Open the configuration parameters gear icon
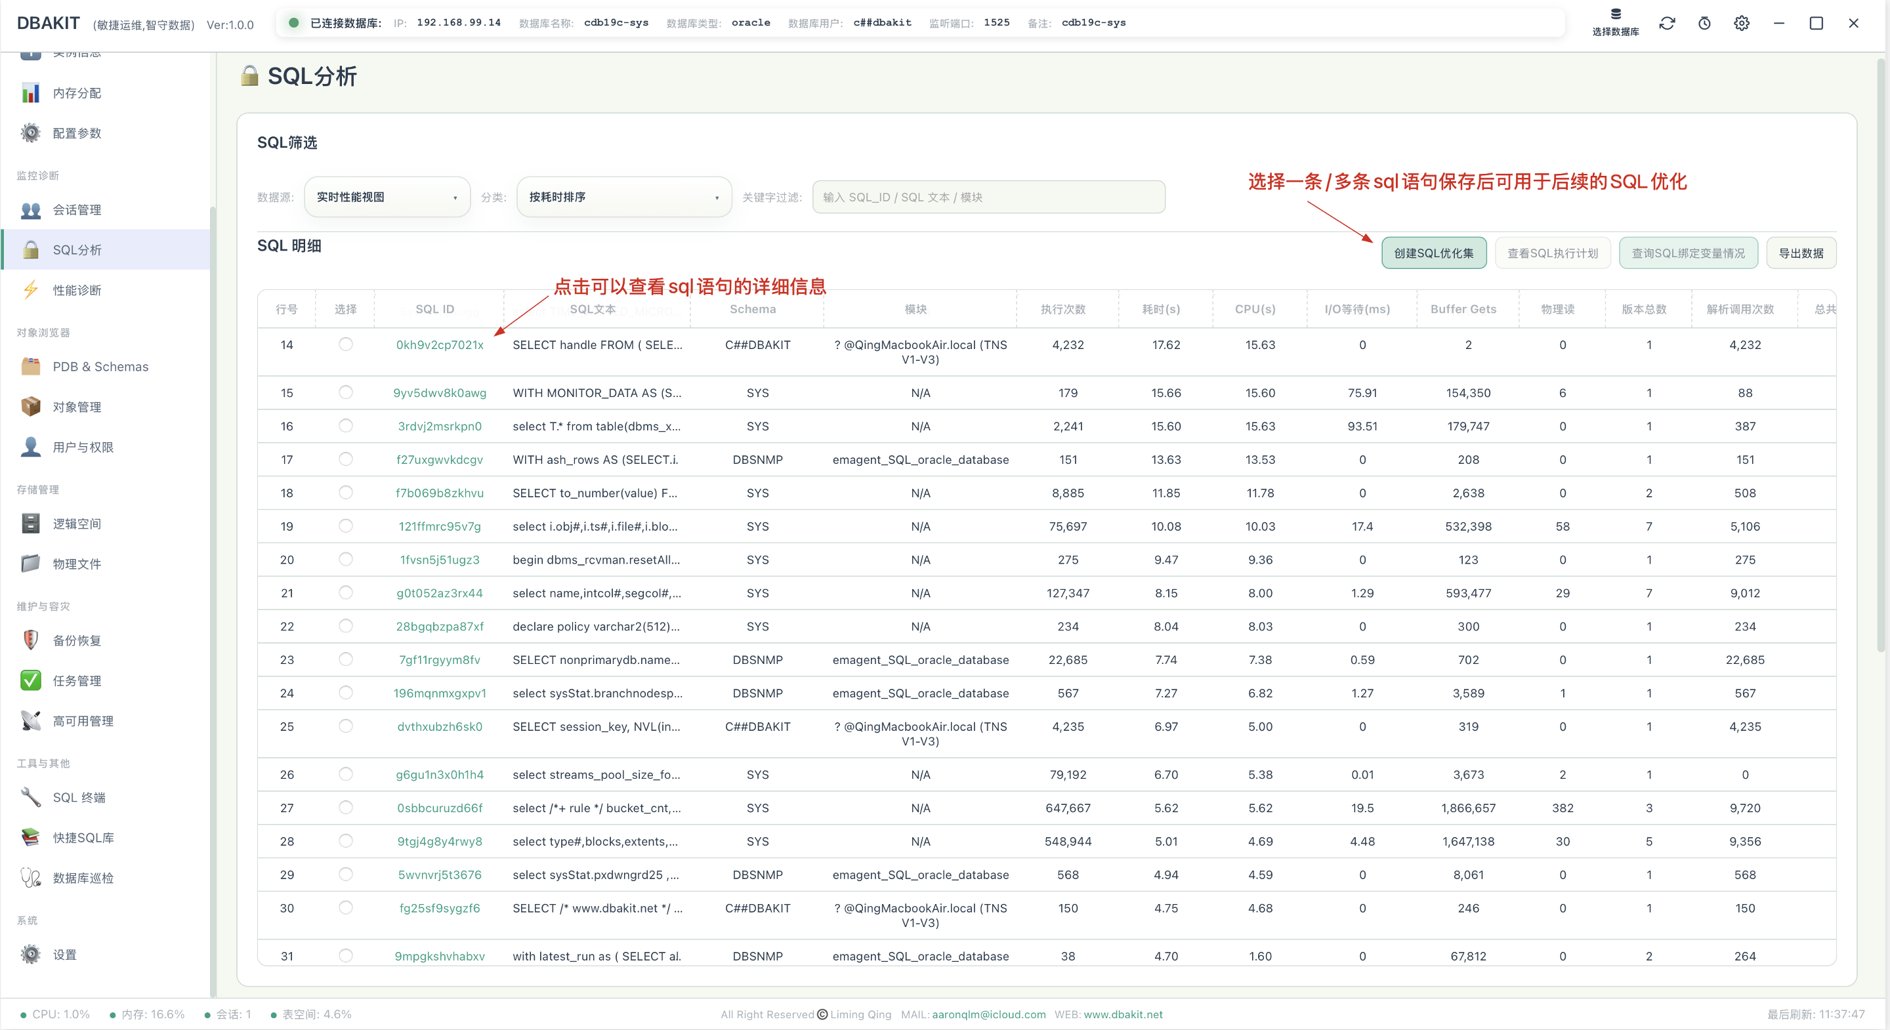 [30, 133]
